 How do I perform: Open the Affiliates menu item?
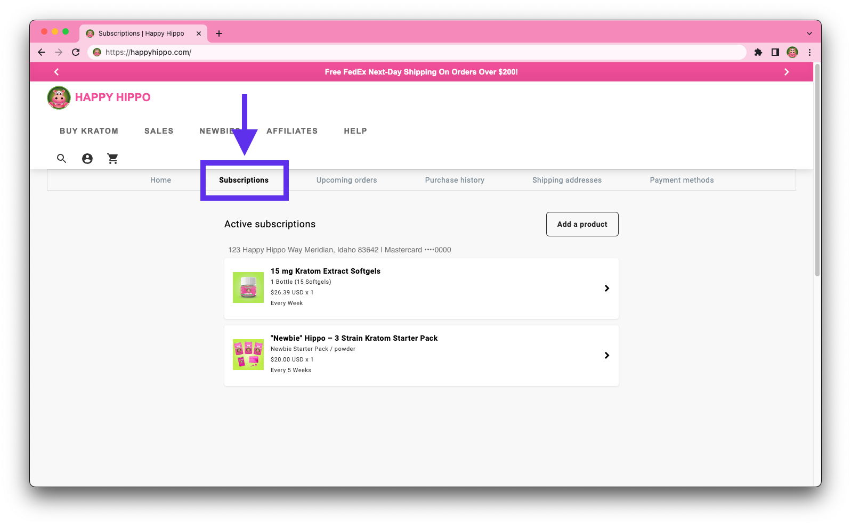[x=292, y=131]
